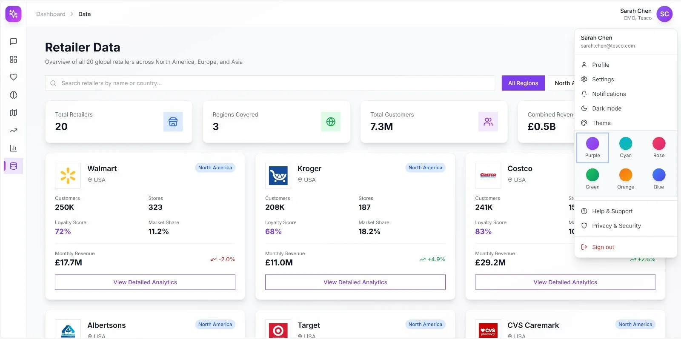View Detailed Analytics for Kroger
The image size is (681, 339).
point(355,282)
